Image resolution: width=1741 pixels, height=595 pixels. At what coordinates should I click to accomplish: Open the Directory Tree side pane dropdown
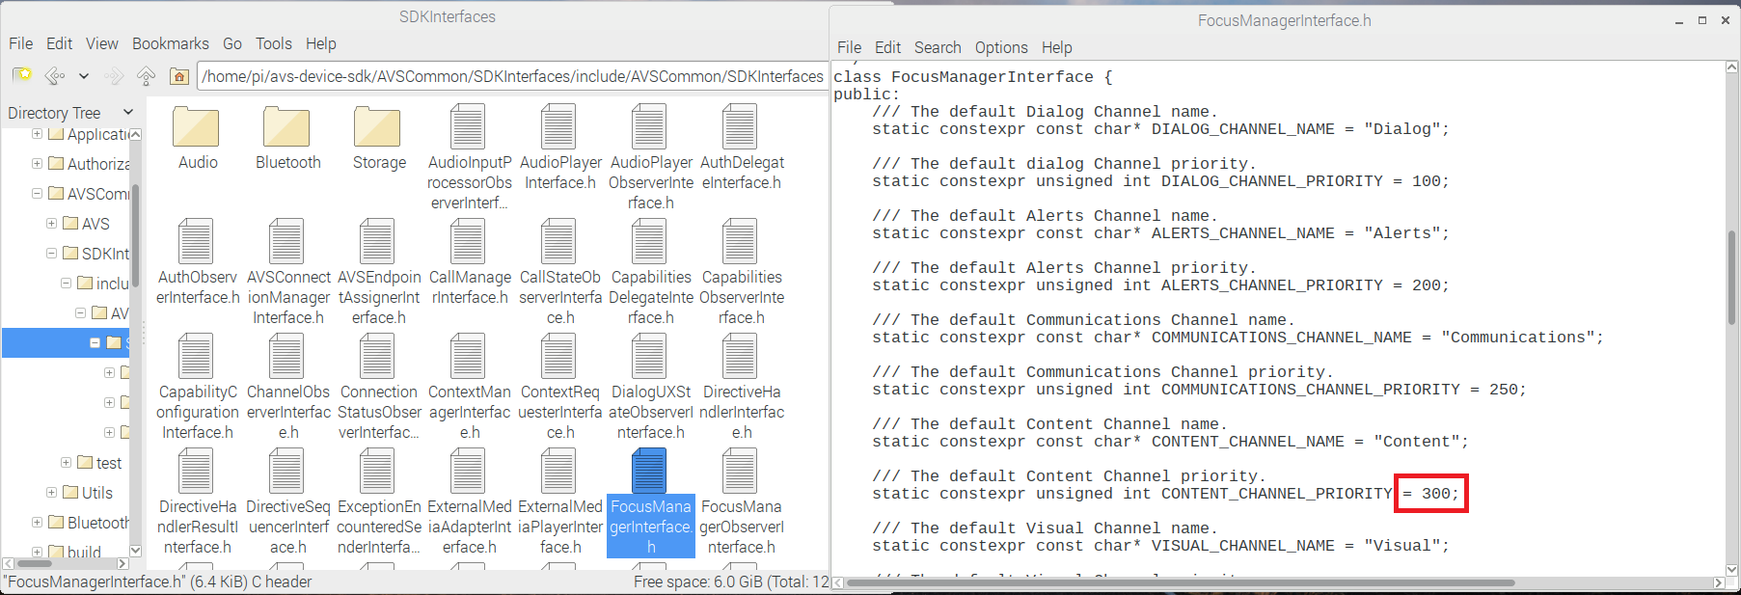pyautogui.click(x=128, y=113)
